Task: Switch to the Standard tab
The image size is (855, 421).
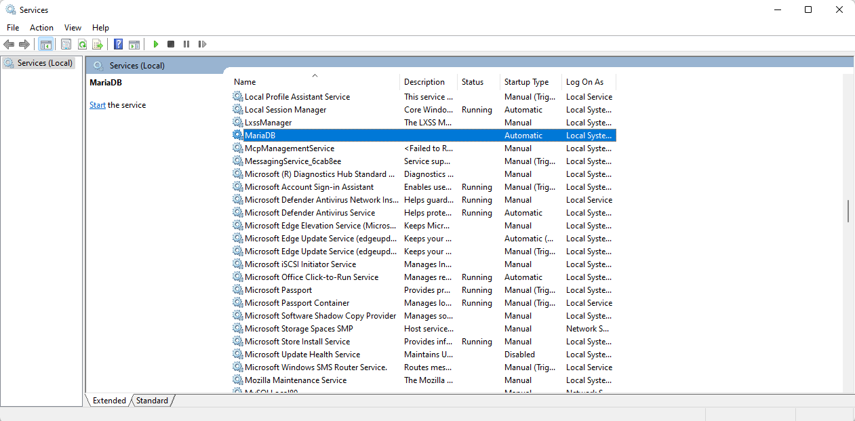Action: point(152,401)
